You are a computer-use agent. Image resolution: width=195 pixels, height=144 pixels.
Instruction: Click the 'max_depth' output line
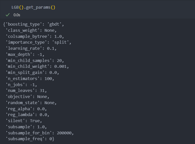(x=25, y=54)
